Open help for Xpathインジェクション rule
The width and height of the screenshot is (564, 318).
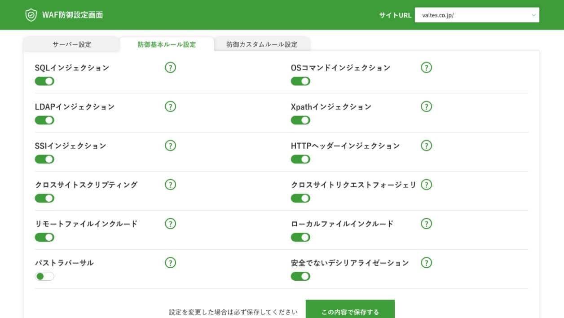[426, 106]
